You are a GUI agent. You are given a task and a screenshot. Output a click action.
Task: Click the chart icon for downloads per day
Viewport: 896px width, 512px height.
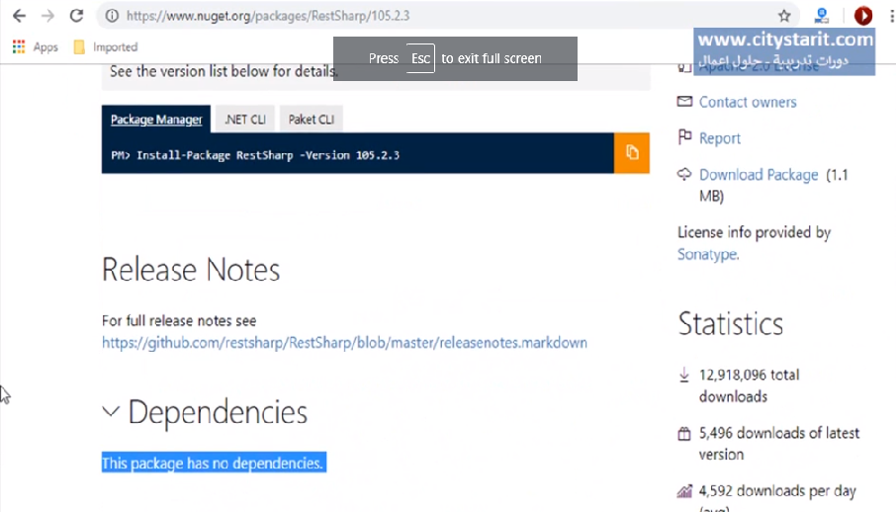pos(684,491)
